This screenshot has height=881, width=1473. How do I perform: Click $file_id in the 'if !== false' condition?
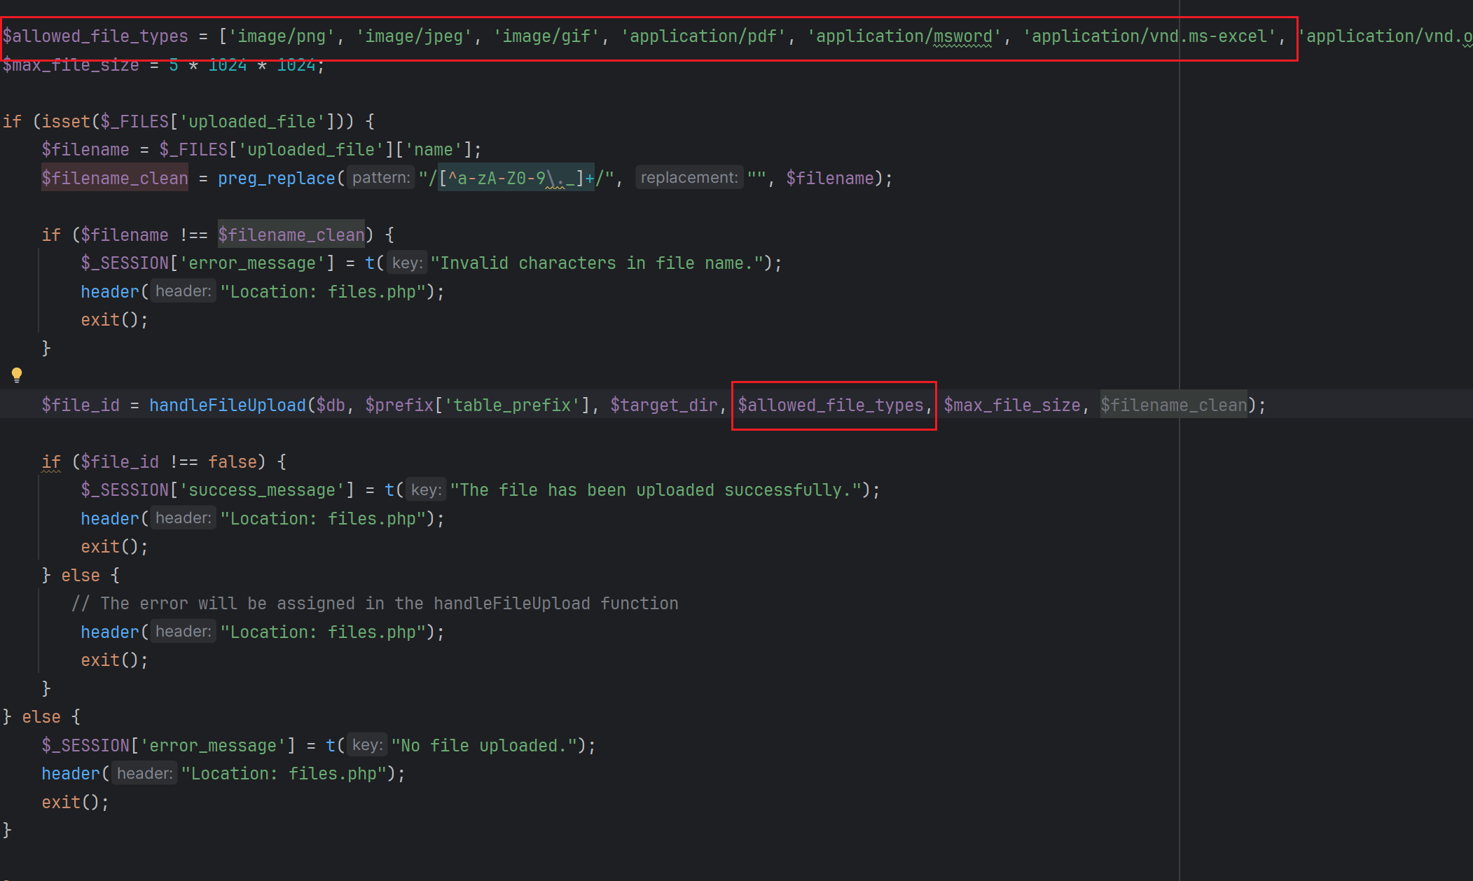120,462
